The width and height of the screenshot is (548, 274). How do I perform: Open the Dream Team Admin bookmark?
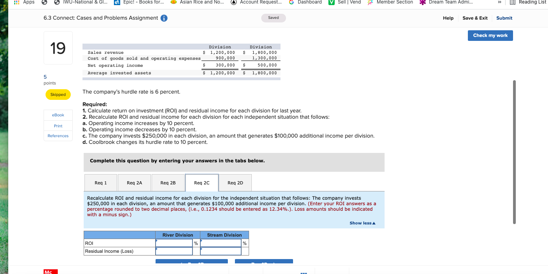[x=445, y=3]
